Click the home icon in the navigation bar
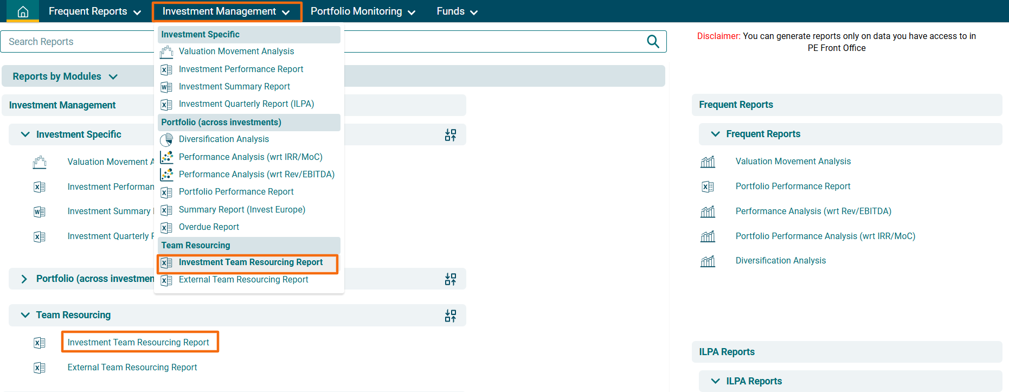Screen dimensions: 1009x392 [x=23, y=11]
